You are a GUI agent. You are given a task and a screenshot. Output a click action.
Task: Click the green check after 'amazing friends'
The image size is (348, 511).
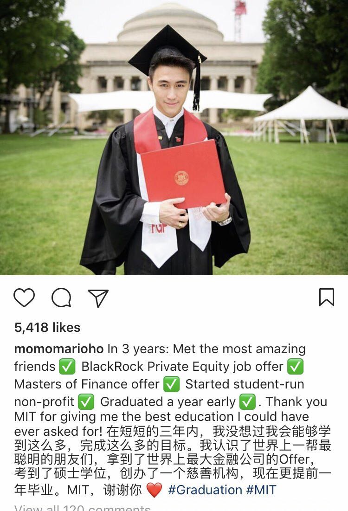(67, 367)
